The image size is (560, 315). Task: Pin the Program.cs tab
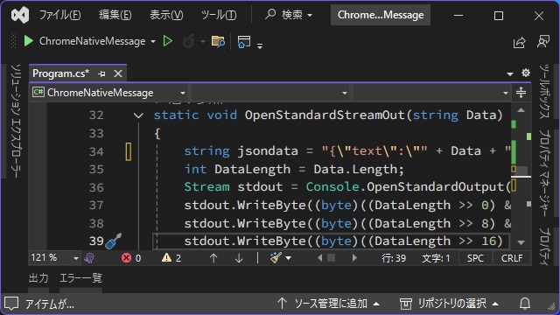[x=101, y=73]
